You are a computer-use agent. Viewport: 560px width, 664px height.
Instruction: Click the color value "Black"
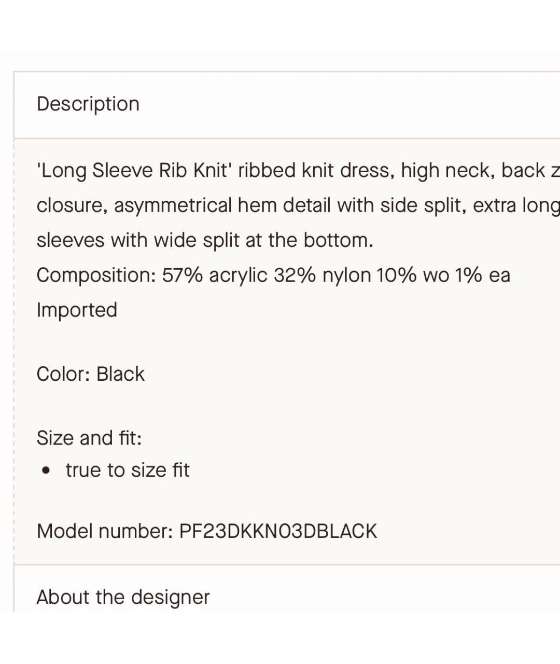click(x=120, y=374)
